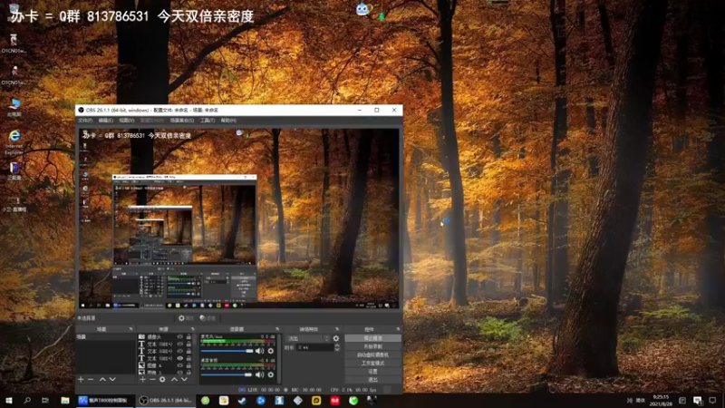Pop out the Scene Transitions dock panel

coord(337,329)
